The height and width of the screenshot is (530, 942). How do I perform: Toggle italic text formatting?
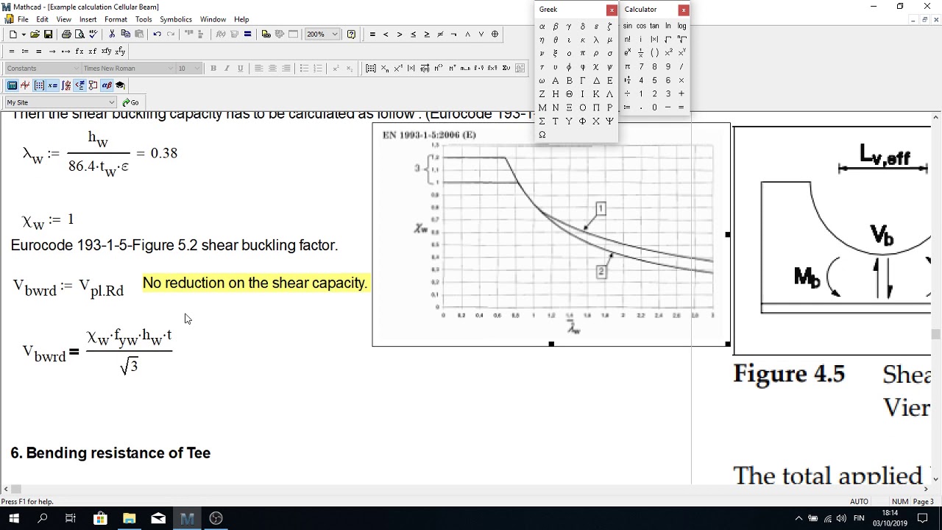(x=227, y=68)
